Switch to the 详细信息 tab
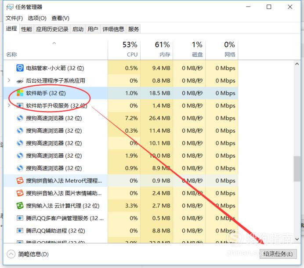The image size is (304, 268). [113, 29]
